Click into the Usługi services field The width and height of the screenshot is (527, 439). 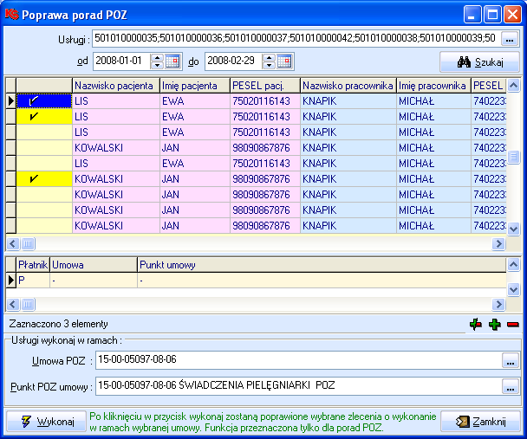tap(296, 39)
